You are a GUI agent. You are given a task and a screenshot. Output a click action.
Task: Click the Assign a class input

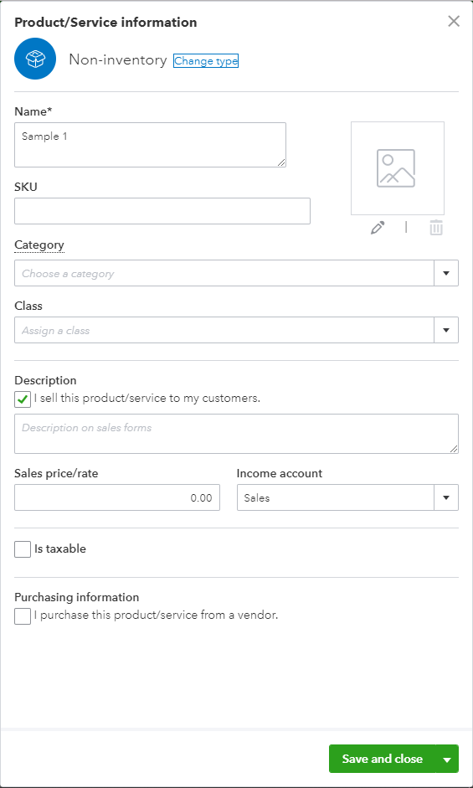coord(224,330)
